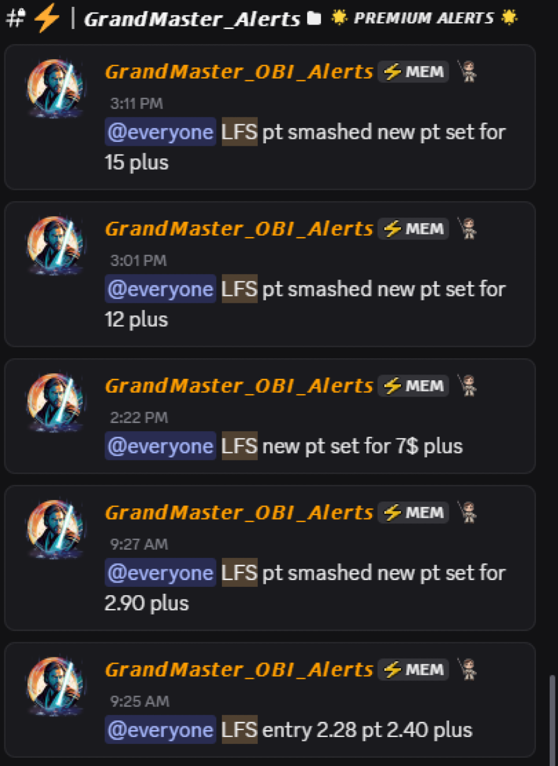Image resolution: width=558 pixels, height=766 pixels.
Task: Open avatar of the 3:11 PM message
Action: click(55, 89)
